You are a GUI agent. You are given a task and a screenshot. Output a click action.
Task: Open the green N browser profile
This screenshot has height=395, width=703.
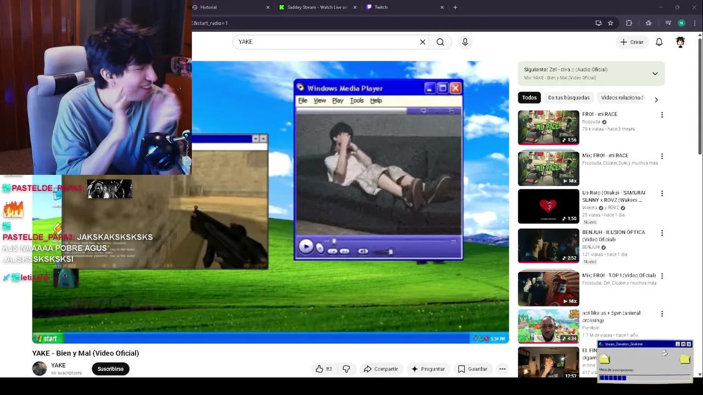(x=682, y=23)
